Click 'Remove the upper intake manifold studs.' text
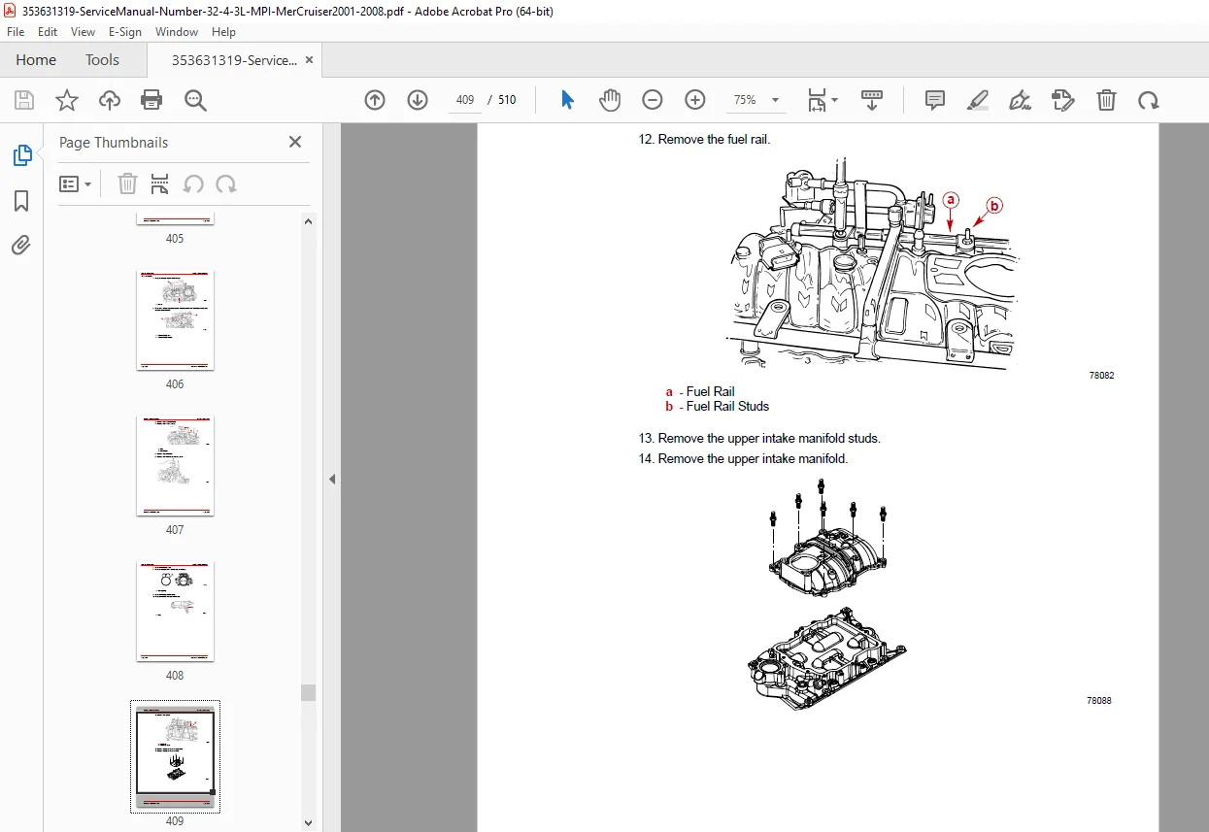 click(769, 439)
